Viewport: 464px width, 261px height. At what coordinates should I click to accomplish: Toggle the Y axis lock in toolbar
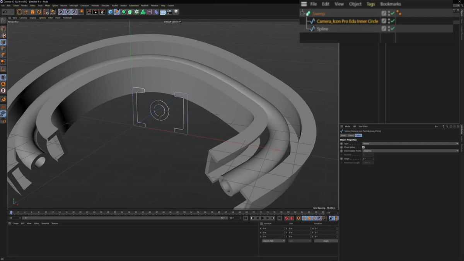click(67, 12)
